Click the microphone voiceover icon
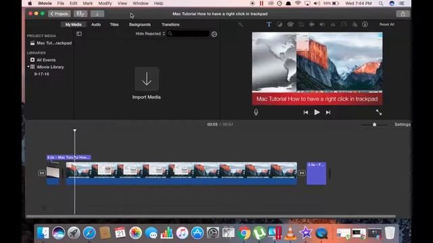433x243 pixels. pos(256,112)
